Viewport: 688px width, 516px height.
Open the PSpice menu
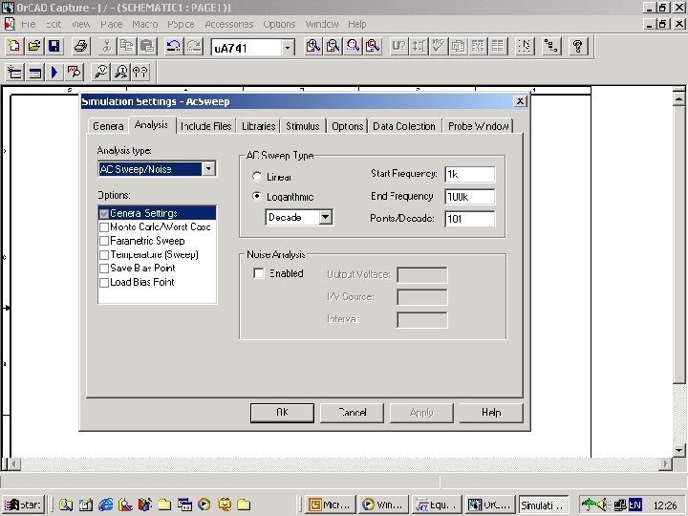181,24
